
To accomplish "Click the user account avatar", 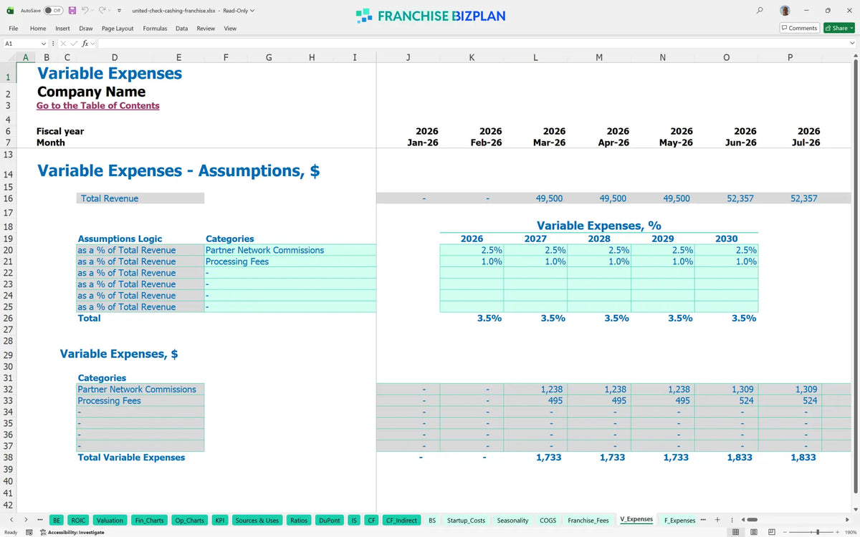I will 785,11.
